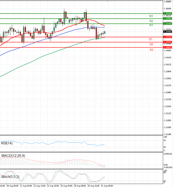Click the 1.35550 price axis value
Screen dimensions: 173x188
pyautogui.click(x=168, y=30)
